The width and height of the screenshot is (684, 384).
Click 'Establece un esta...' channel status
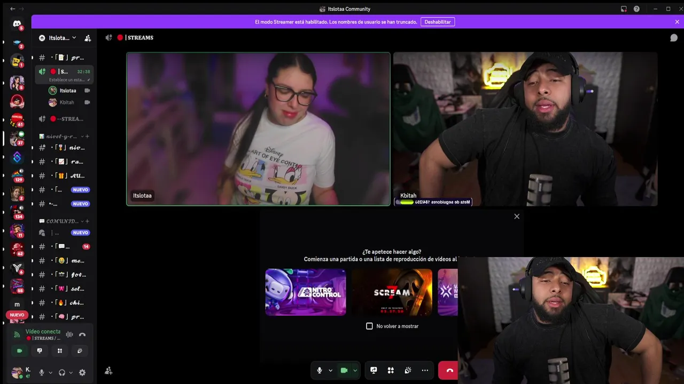[x=67, y=80]
